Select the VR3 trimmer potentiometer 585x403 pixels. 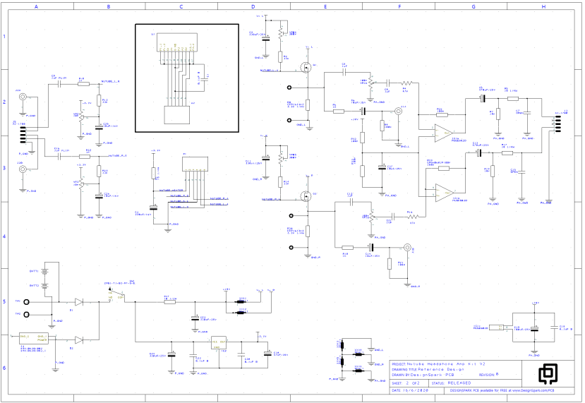click(81, 185)
